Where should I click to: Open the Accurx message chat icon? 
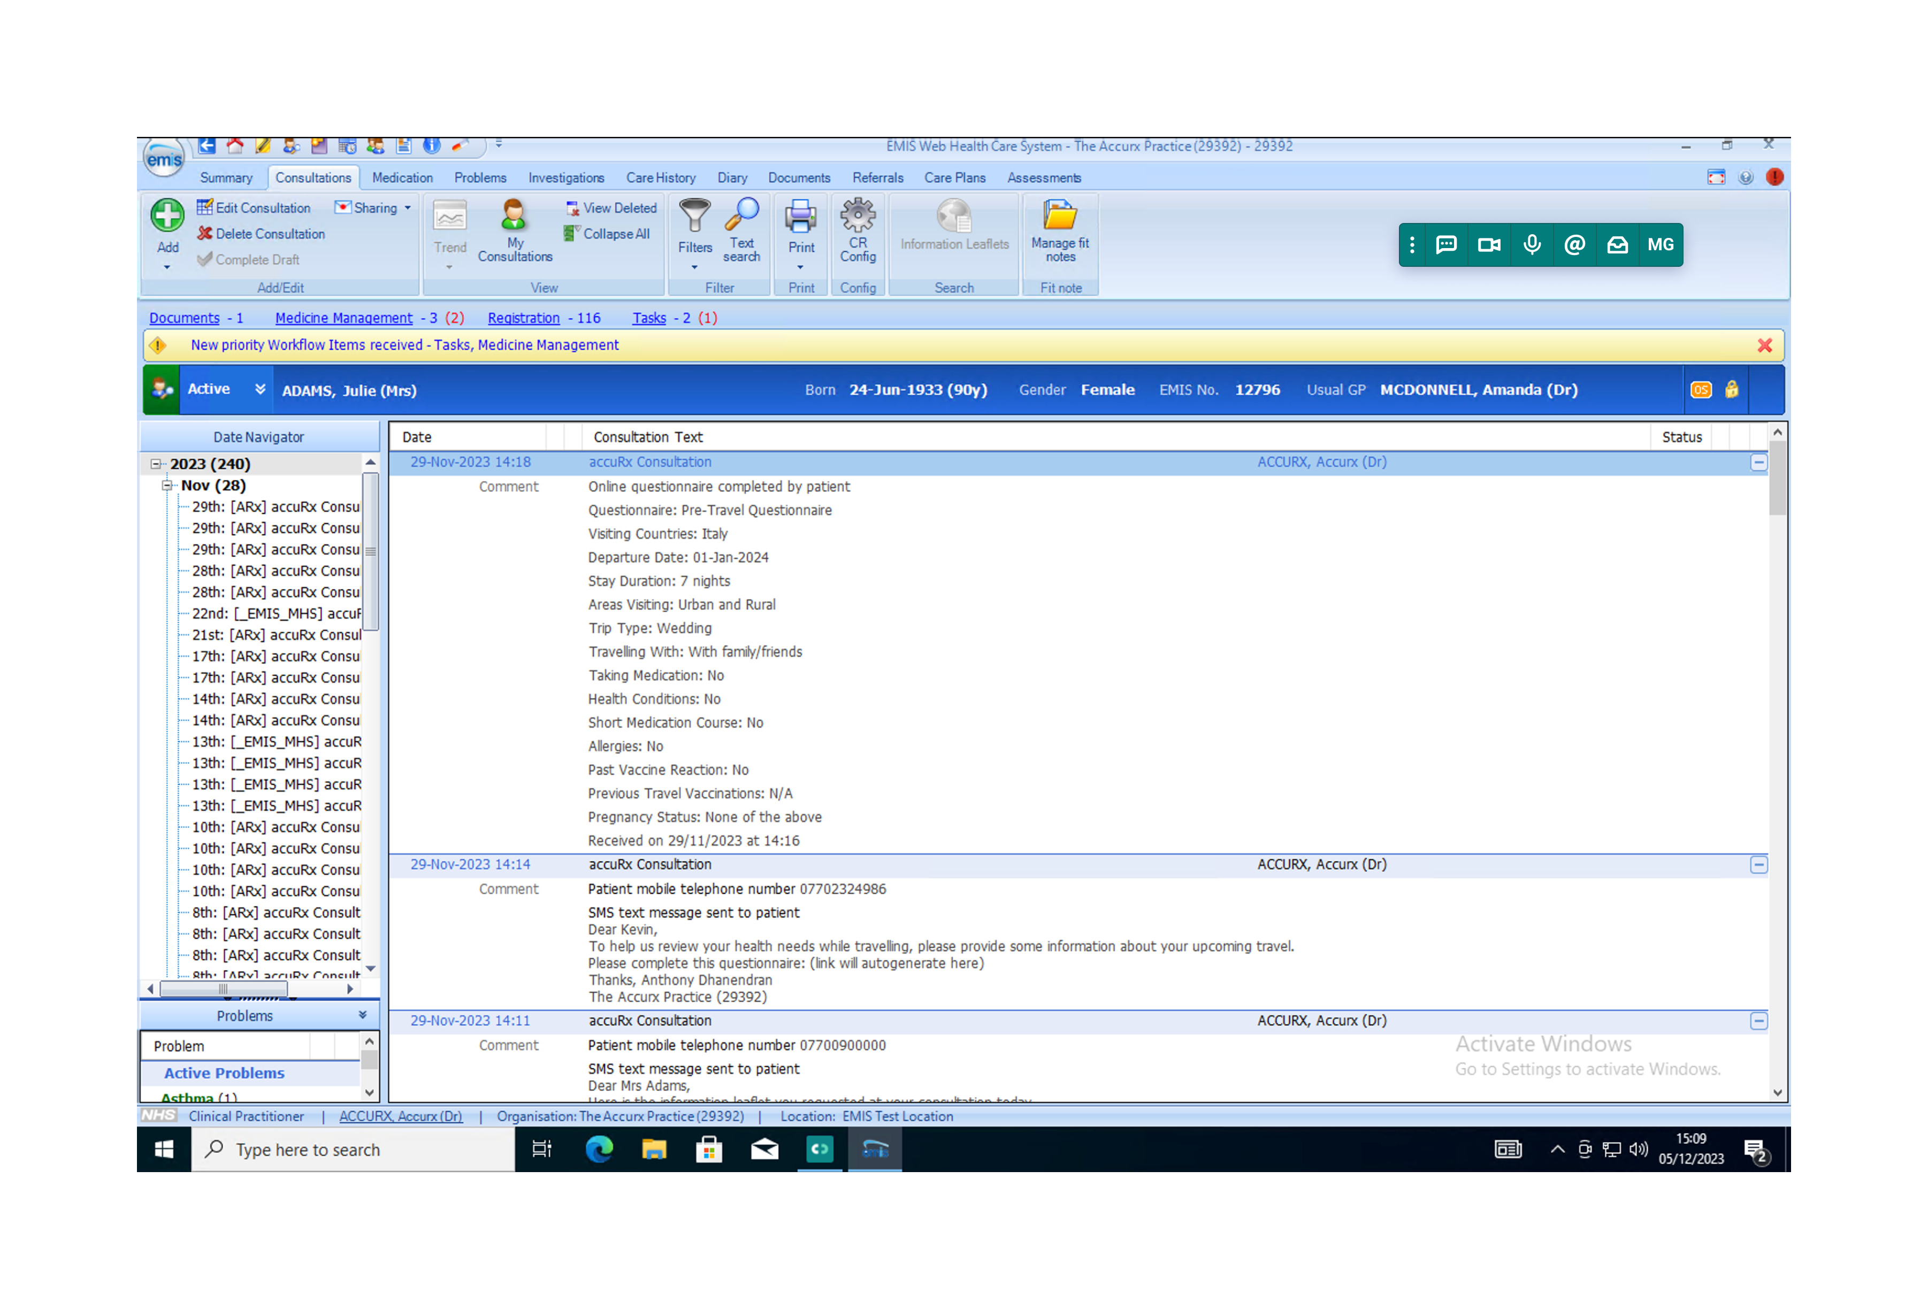tap(1446, 244)
